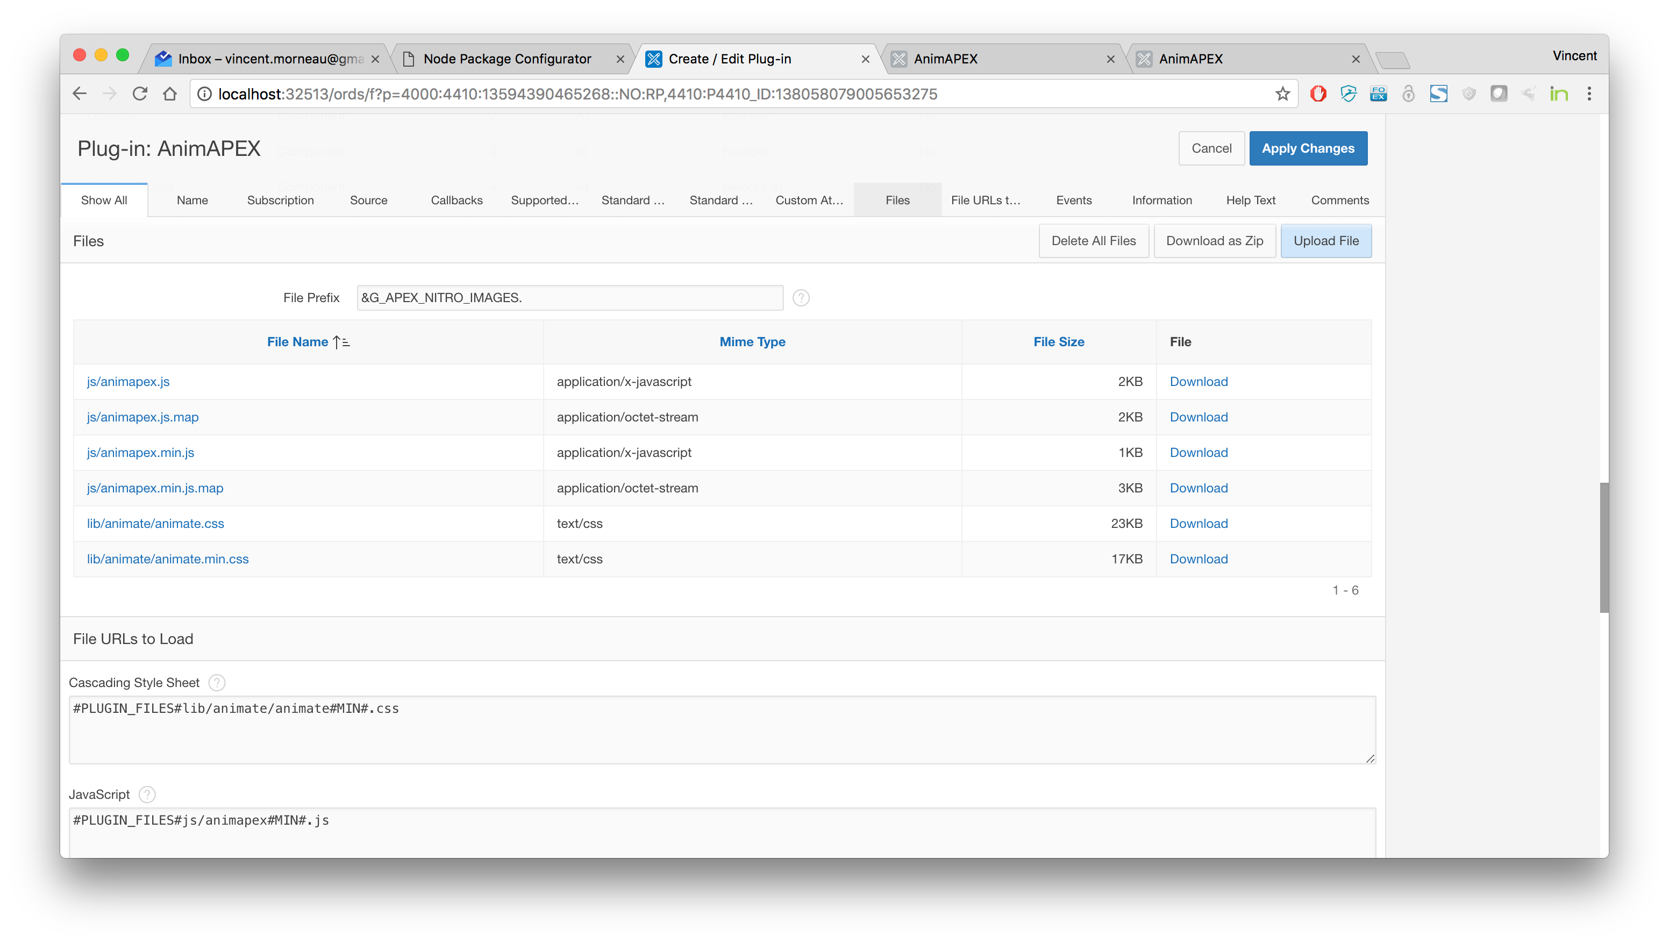
Task: Open the js/animapex.min.js file link
Action: (141, 453)
